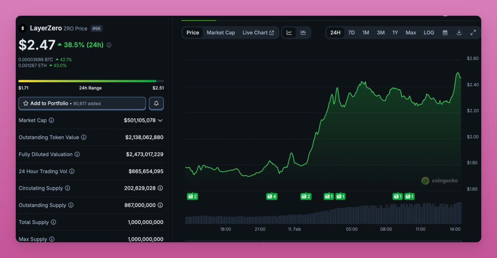
Task: Click news marker showing 4 events
Action: click(x=271, y=197)
